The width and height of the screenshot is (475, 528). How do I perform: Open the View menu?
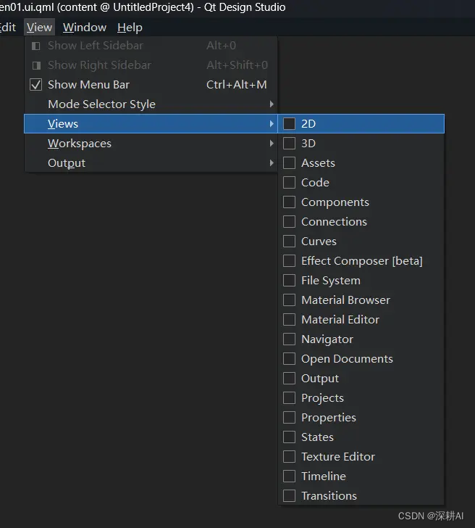click(39, 28)
